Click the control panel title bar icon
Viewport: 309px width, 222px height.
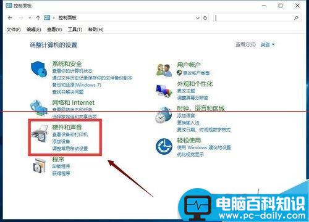tap(9, 6)
